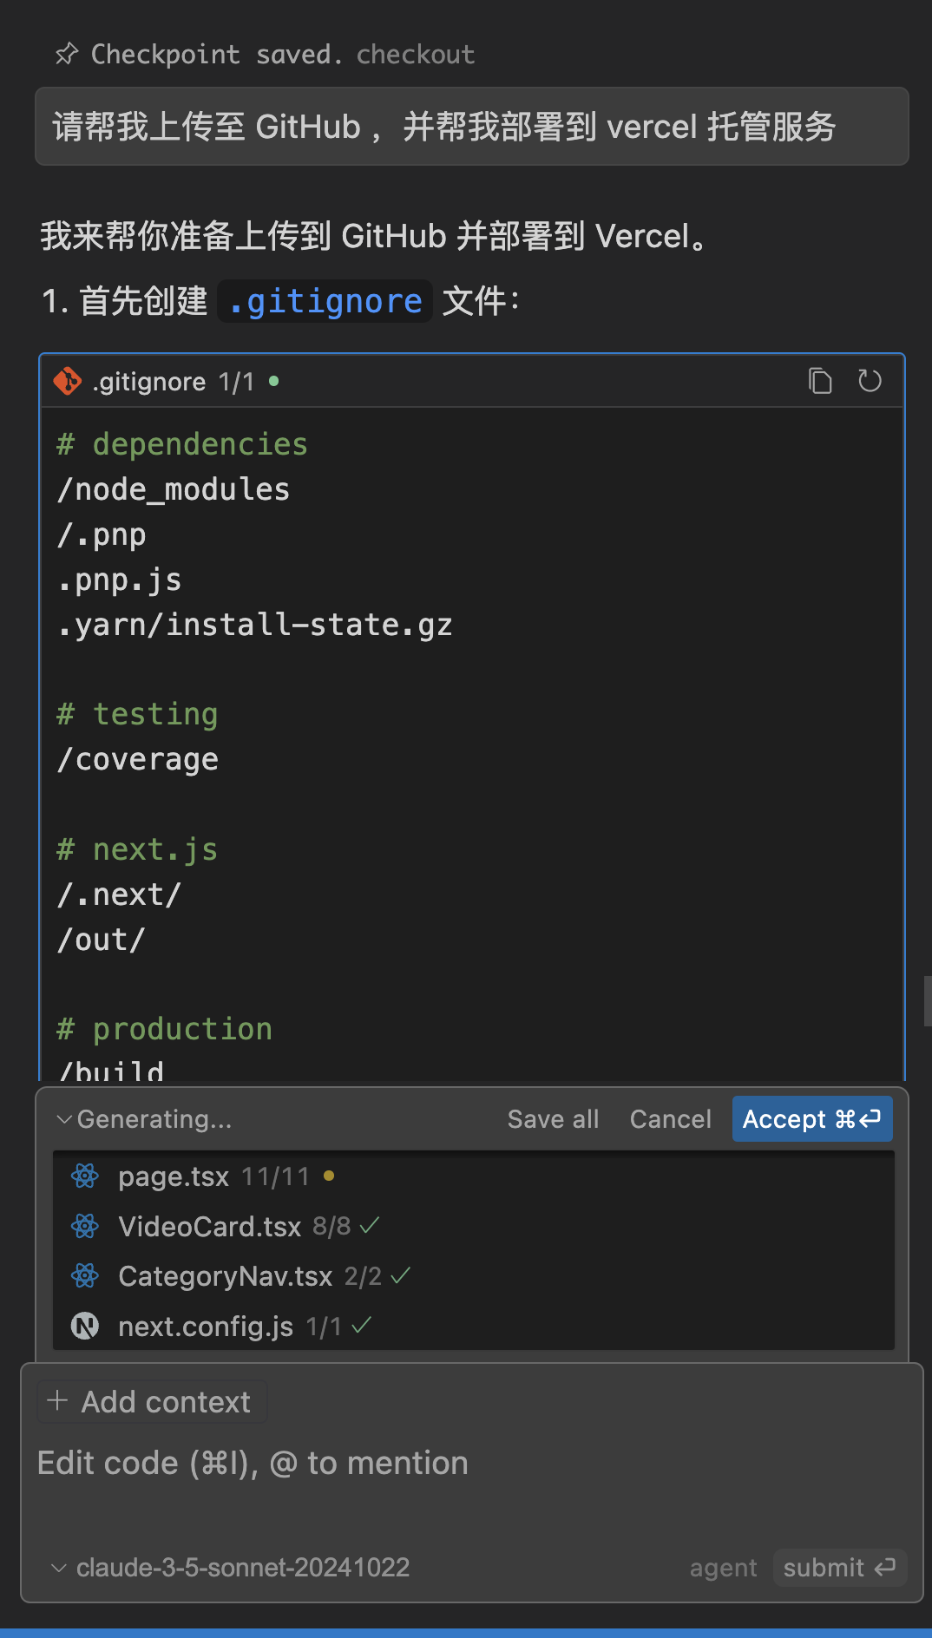Toggle agent mode
Image resolution: width=932 pixels, height=1638 pixels.
pyautogui.click(x=723, y=1568)
